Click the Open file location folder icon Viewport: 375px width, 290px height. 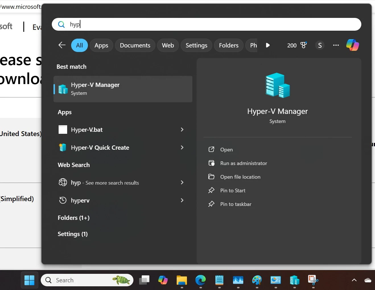[x=211, y=177]
